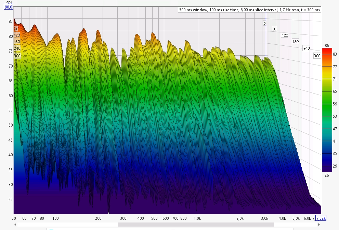Click the SPL axis label 25

11,200
